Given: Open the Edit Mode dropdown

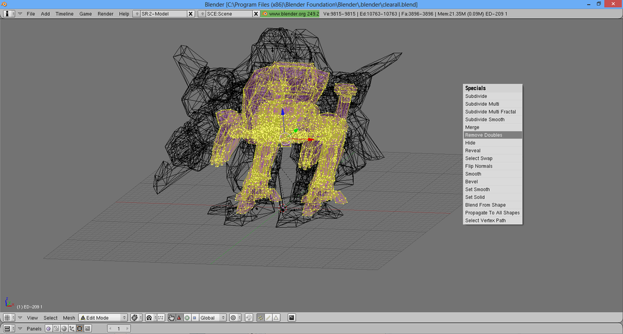Looking at the screenshot, I should [x=103, y=318].
